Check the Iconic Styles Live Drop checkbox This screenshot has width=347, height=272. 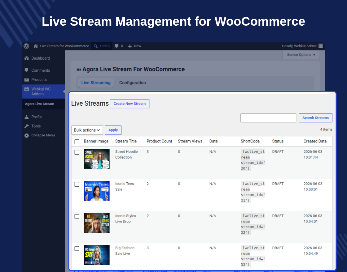[x=77, y=216]
